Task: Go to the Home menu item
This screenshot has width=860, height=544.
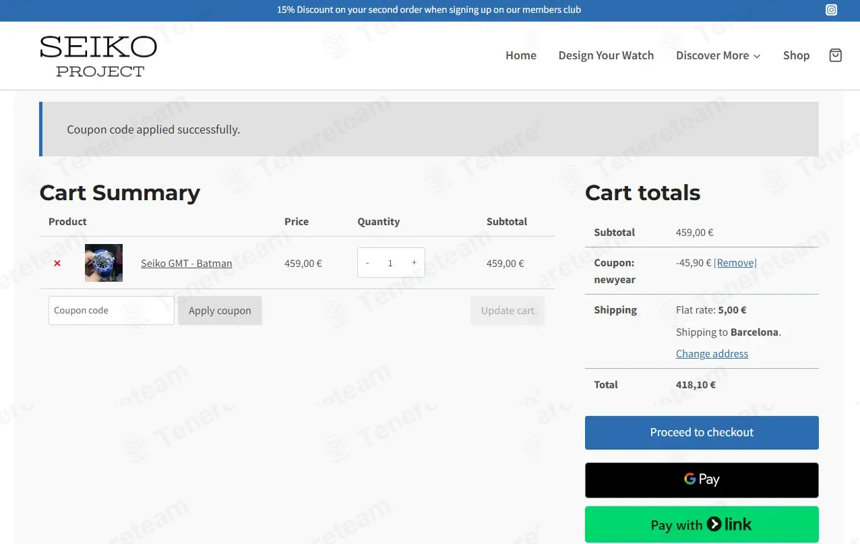Action: (521, 55)
